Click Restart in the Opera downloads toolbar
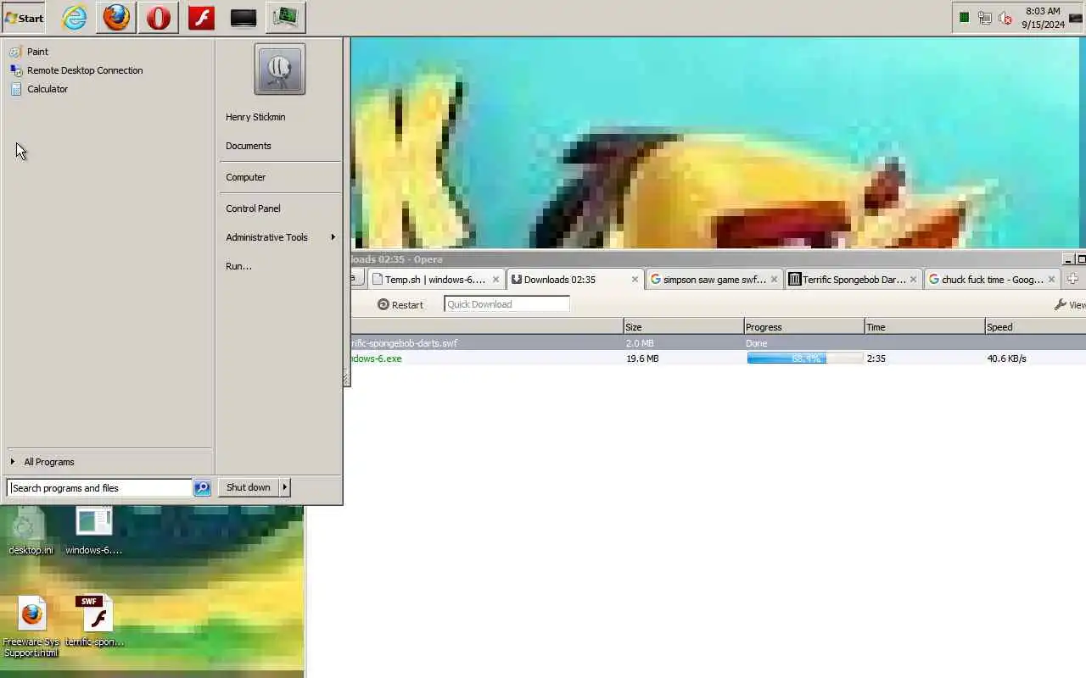This screenshot has height=678, width=1086. (x=400, y=304)
